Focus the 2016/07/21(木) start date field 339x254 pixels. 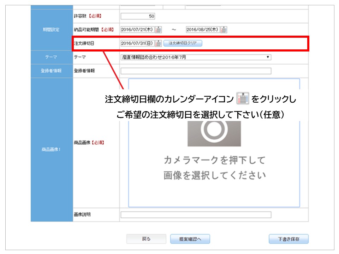[x=137, y=30]
